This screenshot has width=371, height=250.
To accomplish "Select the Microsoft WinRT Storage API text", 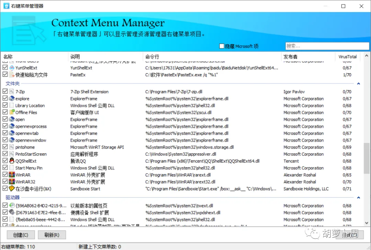I will (x=97, y=147).
